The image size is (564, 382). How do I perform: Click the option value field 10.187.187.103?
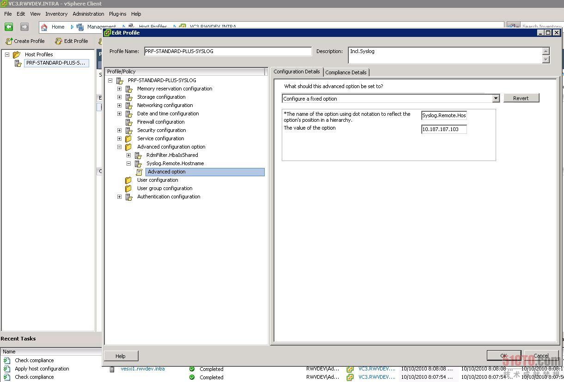tap(444, 129)
